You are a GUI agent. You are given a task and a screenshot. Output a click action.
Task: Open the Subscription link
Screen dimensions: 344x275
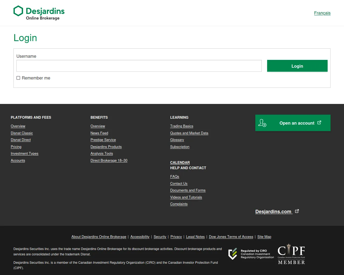click(180, 147)
